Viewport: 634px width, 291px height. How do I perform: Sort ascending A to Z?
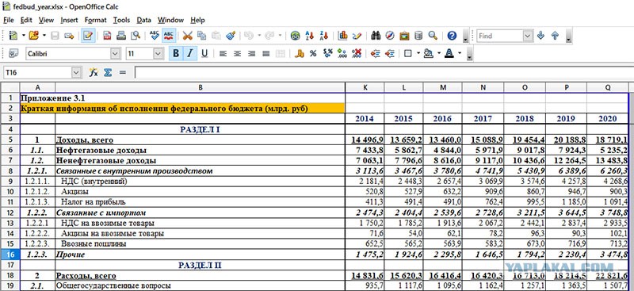[309, 36]
